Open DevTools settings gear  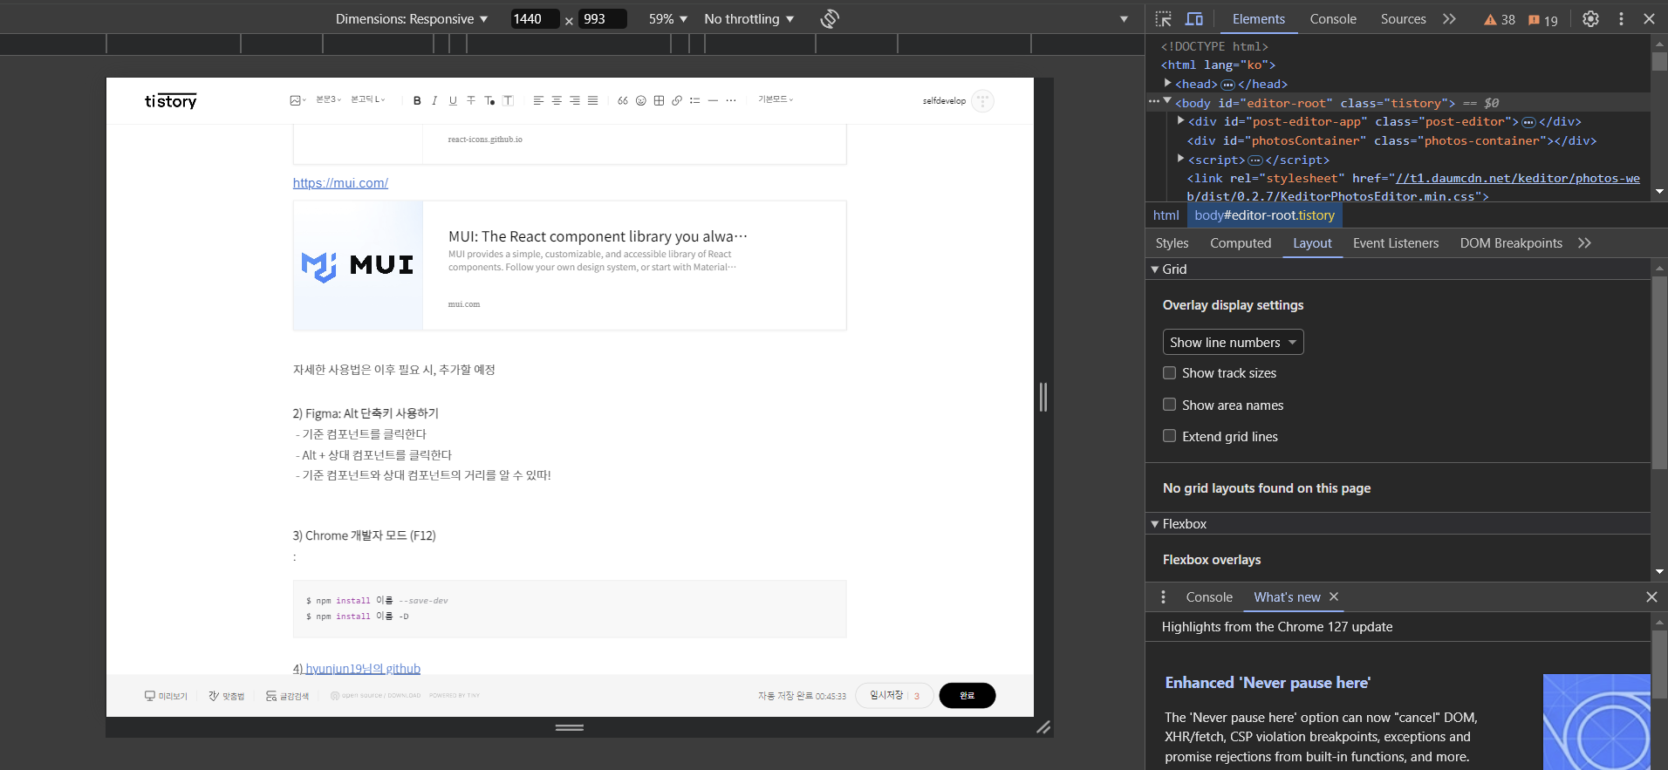[1591, 19]
